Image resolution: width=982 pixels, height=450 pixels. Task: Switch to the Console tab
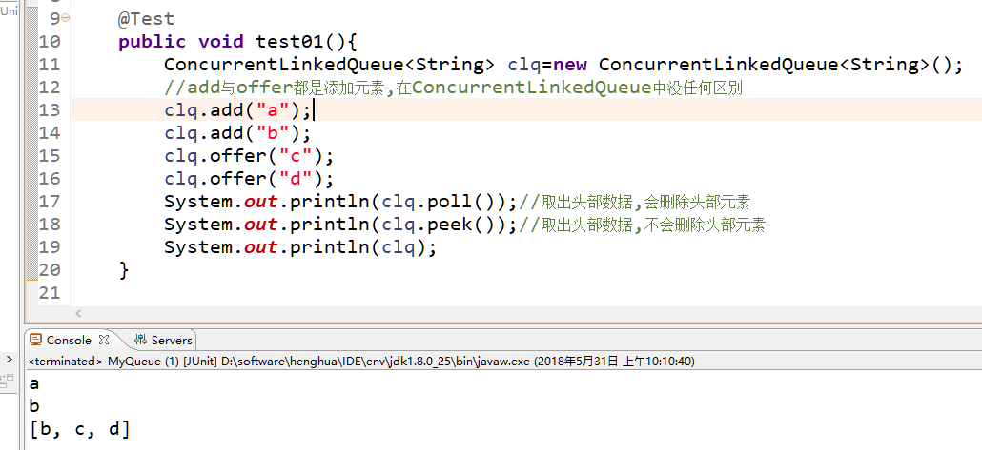click(x=69, y=340)
